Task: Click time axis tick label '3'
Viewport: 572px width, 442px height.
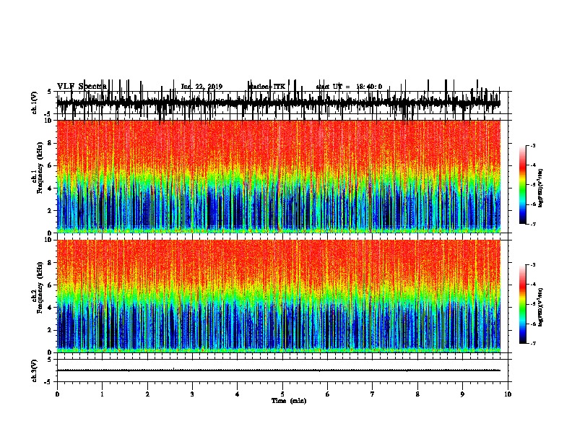Action: (192, 394)
